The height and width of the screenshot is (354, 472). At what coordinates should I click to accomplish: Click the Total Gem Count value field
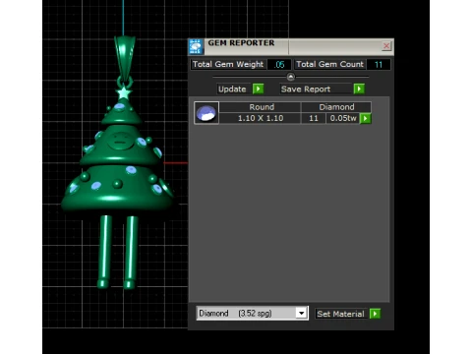point(379,64)
